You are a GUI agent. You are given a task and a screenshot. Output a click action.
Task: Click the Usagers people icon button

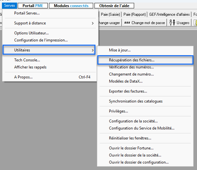tap(179, 23)
